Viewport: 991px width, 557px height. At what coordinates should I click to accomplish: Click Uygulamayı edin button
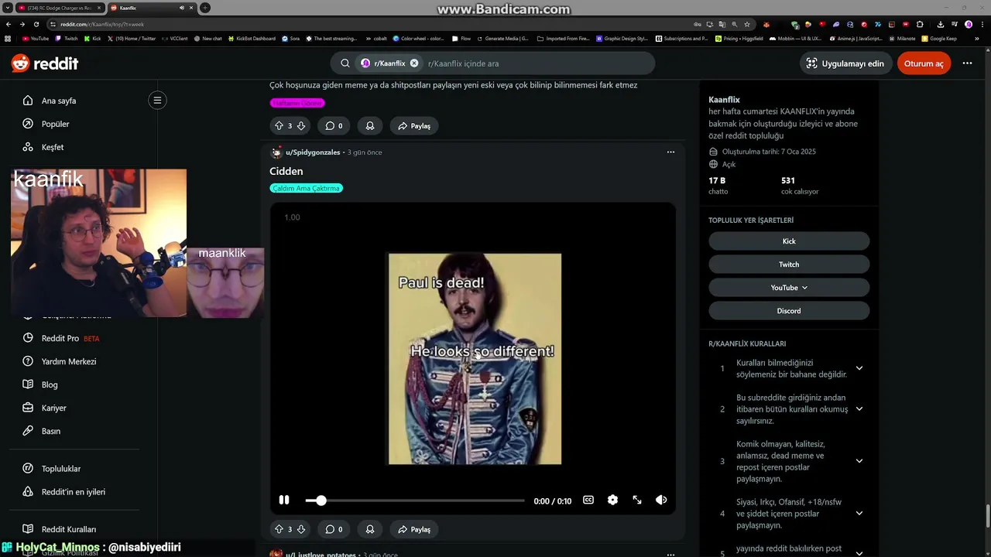click(x=845, y=63)
